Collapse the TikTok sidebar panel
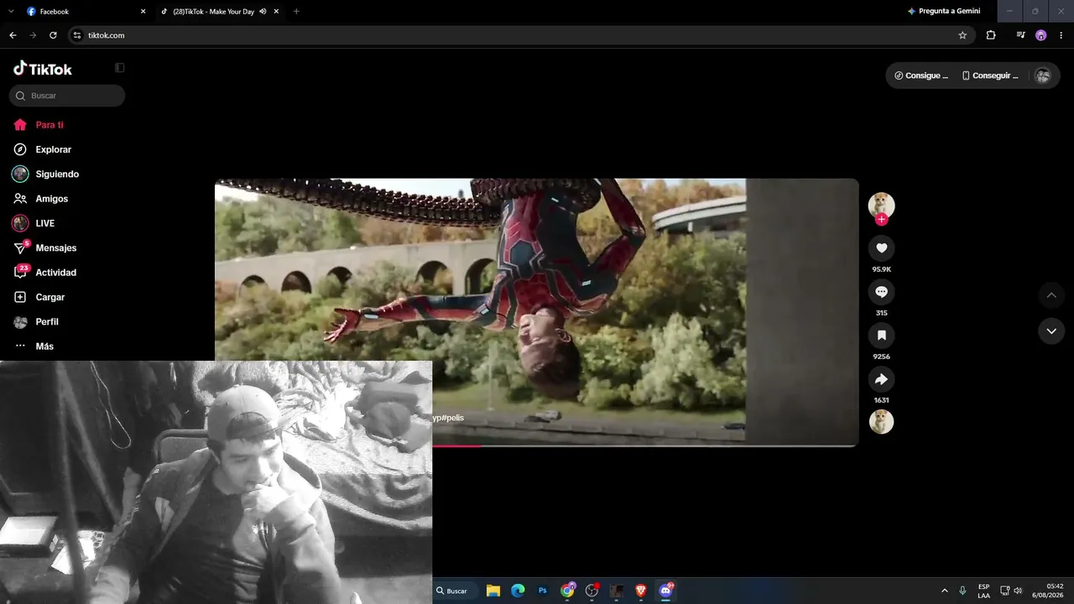 coord(120,68)
